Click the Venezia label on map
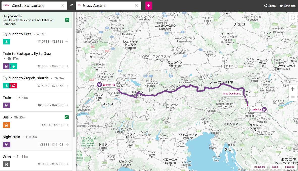 tap(188, 136)
